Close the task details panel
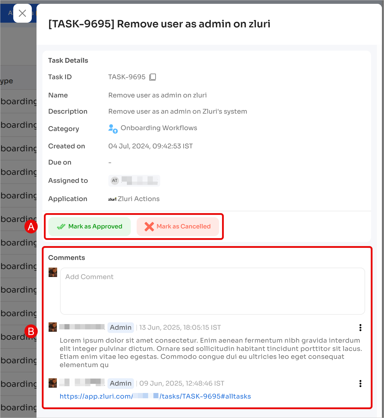 coord(22,13)
